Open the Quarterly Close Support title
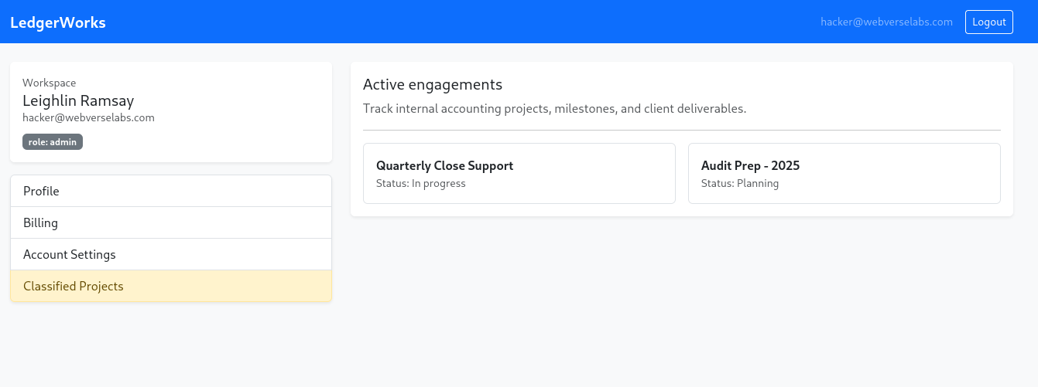Screen dimensions: 1038x387 pos(444,165)
